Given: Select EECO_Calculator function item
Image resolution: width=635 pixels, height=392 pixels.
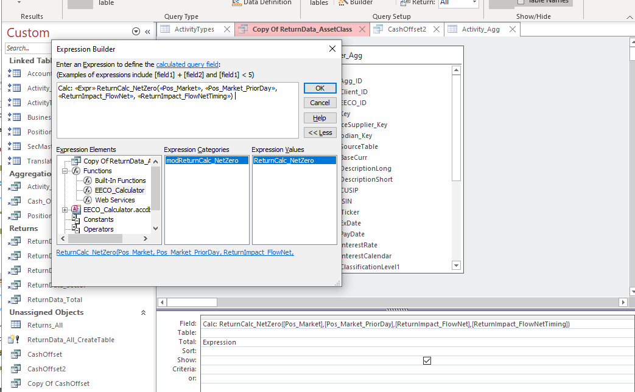Looking at the screenshot, I should point(119,190).
